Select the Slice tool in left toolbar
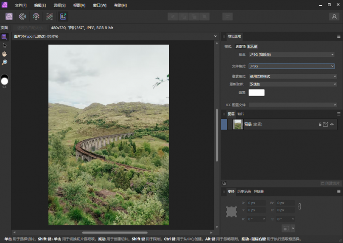 click(5, 37)
